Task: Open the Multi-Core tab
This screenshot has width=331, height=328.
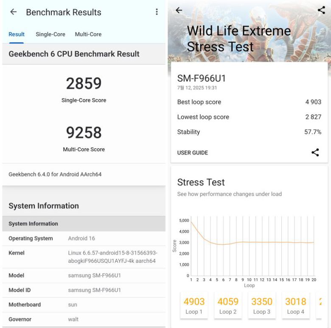Action: [88, 34]
